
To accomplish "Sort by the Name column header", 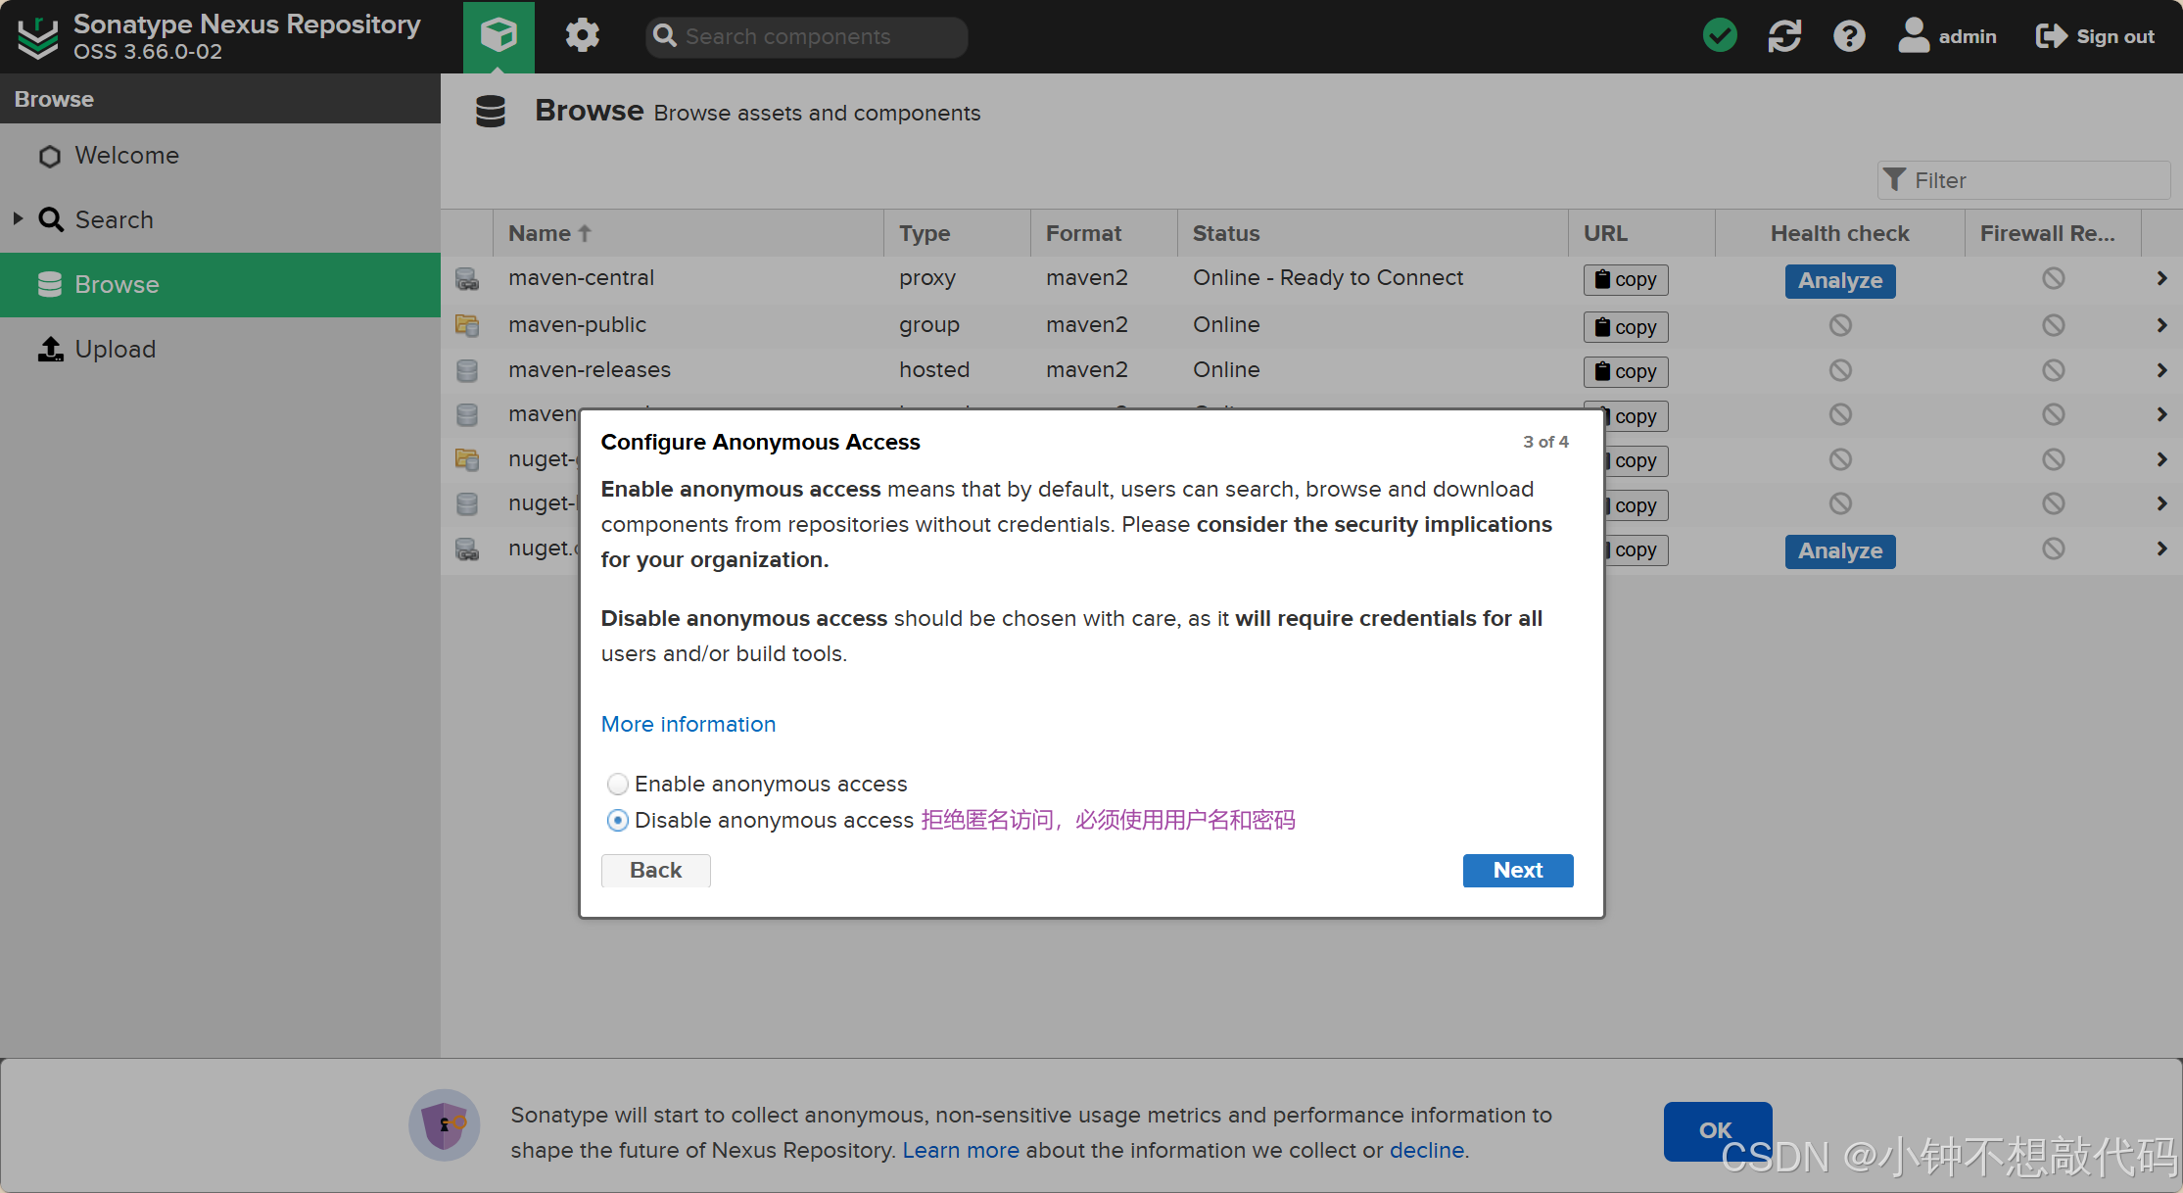I will click(x=688, y=233).
